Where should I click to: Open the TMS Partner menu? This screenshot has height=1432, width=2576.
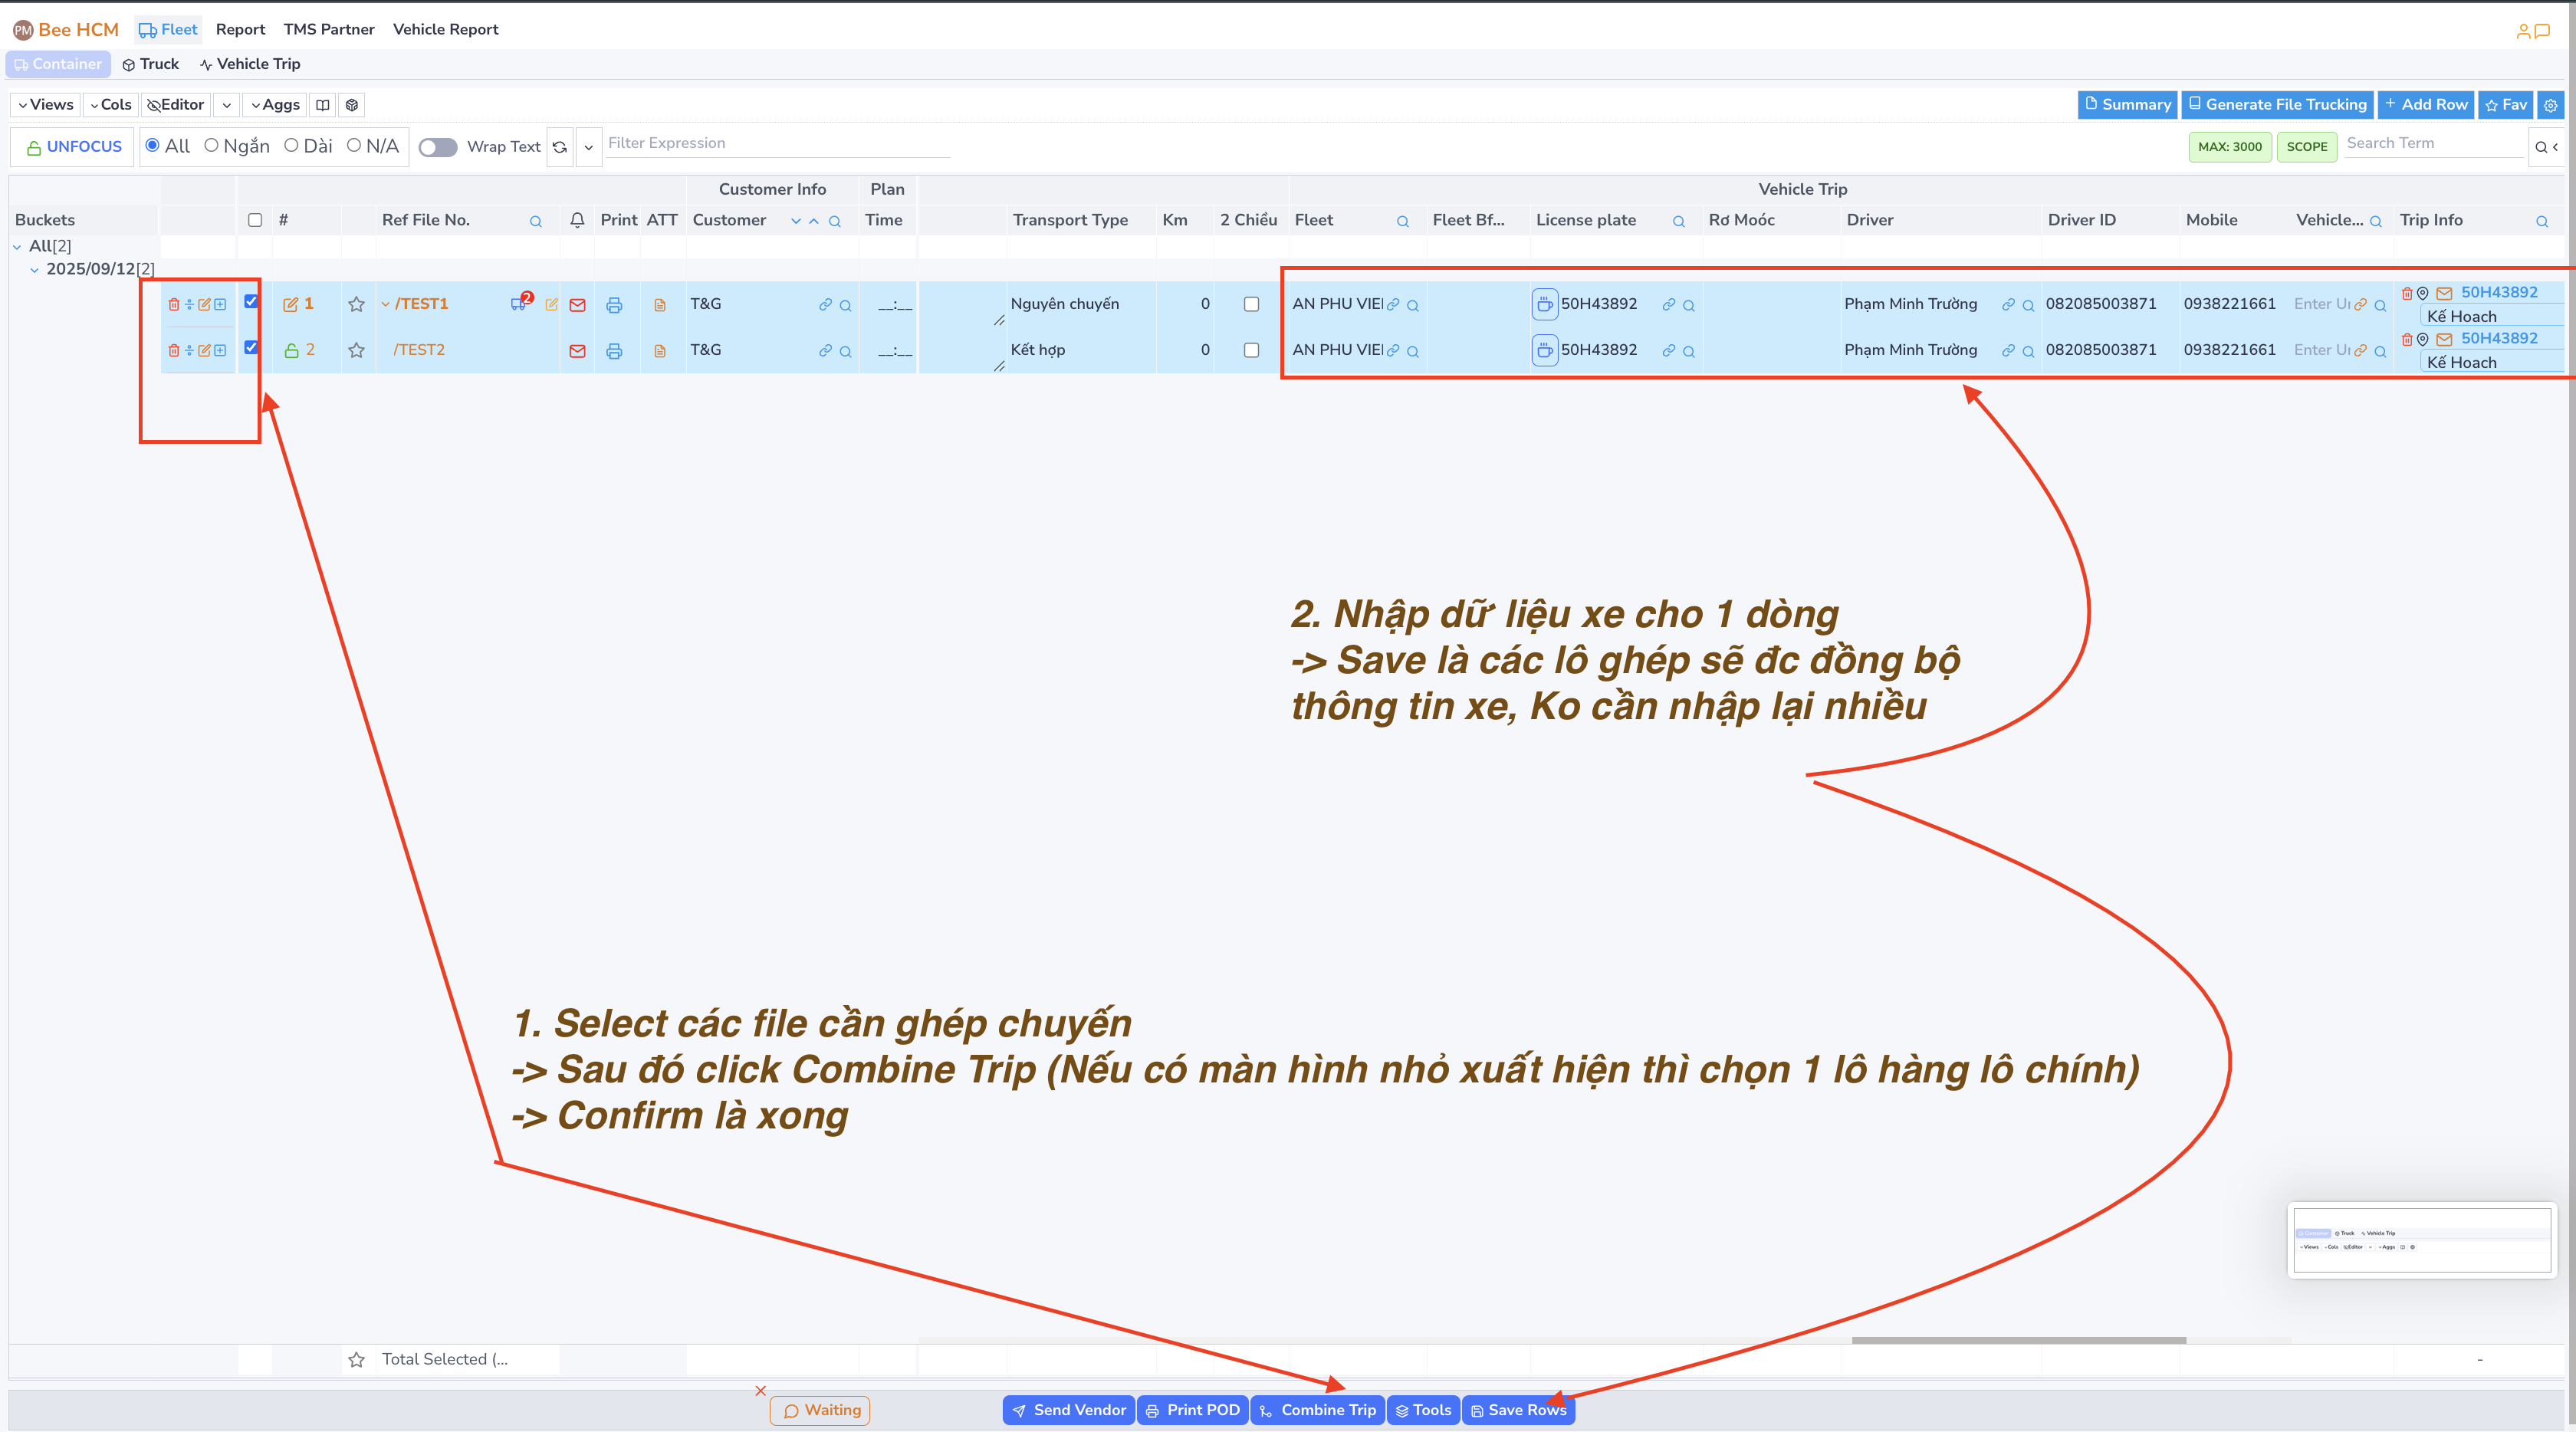tap(328, 29)
